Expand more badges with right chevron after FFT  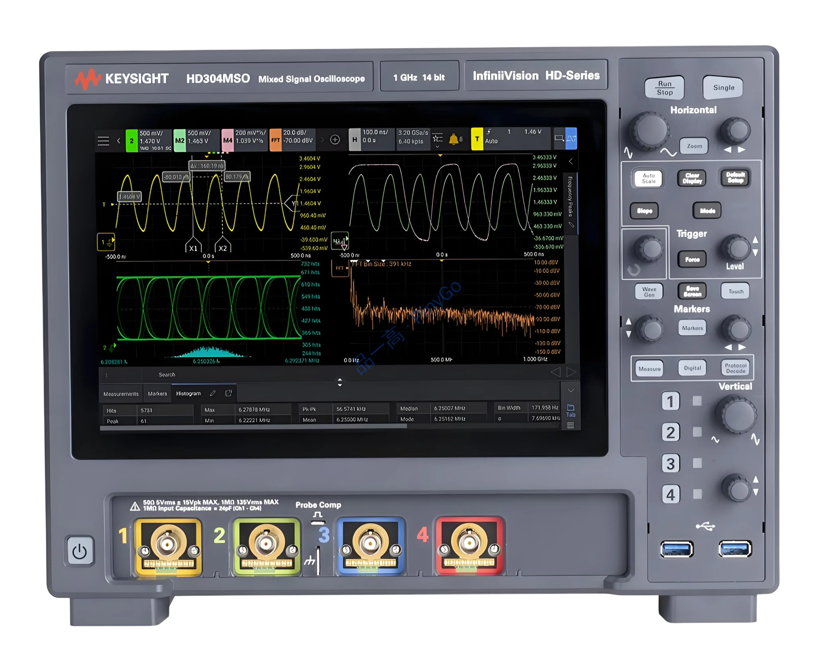322,140
